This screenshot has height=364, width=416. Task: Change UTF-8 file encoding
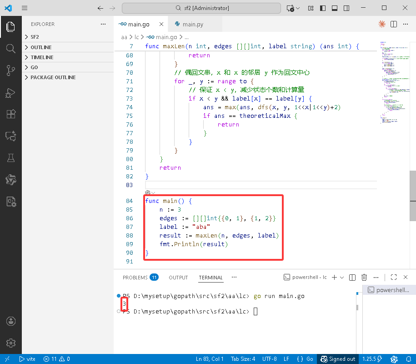(269, 359)
